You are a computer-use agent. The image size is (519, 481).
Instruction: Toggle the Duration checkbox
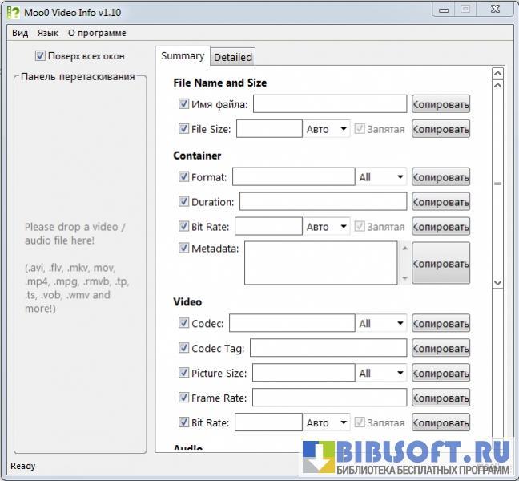click(x=184, y=202)
